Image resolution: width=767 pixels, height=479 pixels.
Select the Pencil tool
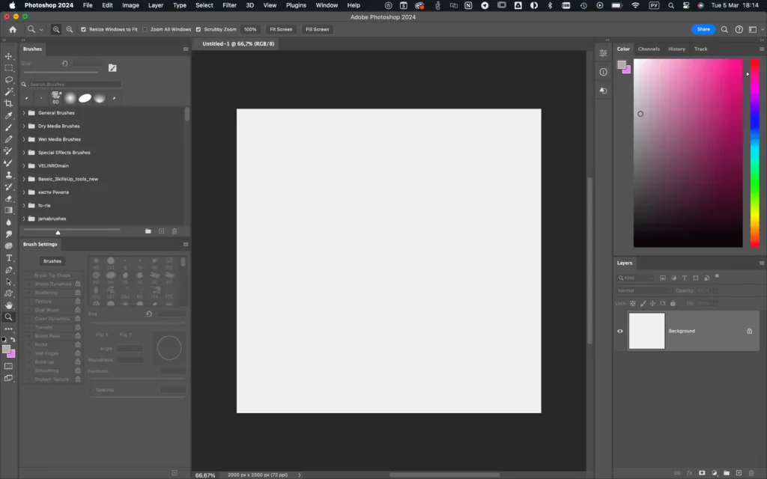(x=9, y=139)
